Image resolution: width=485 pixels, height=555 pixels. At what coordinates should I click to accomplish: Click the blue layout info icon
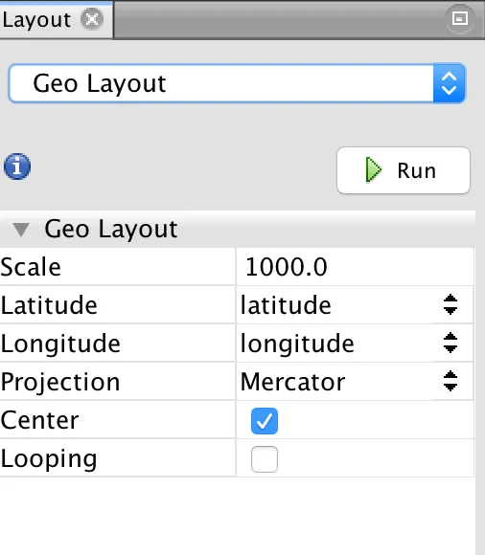click(17, 166)
